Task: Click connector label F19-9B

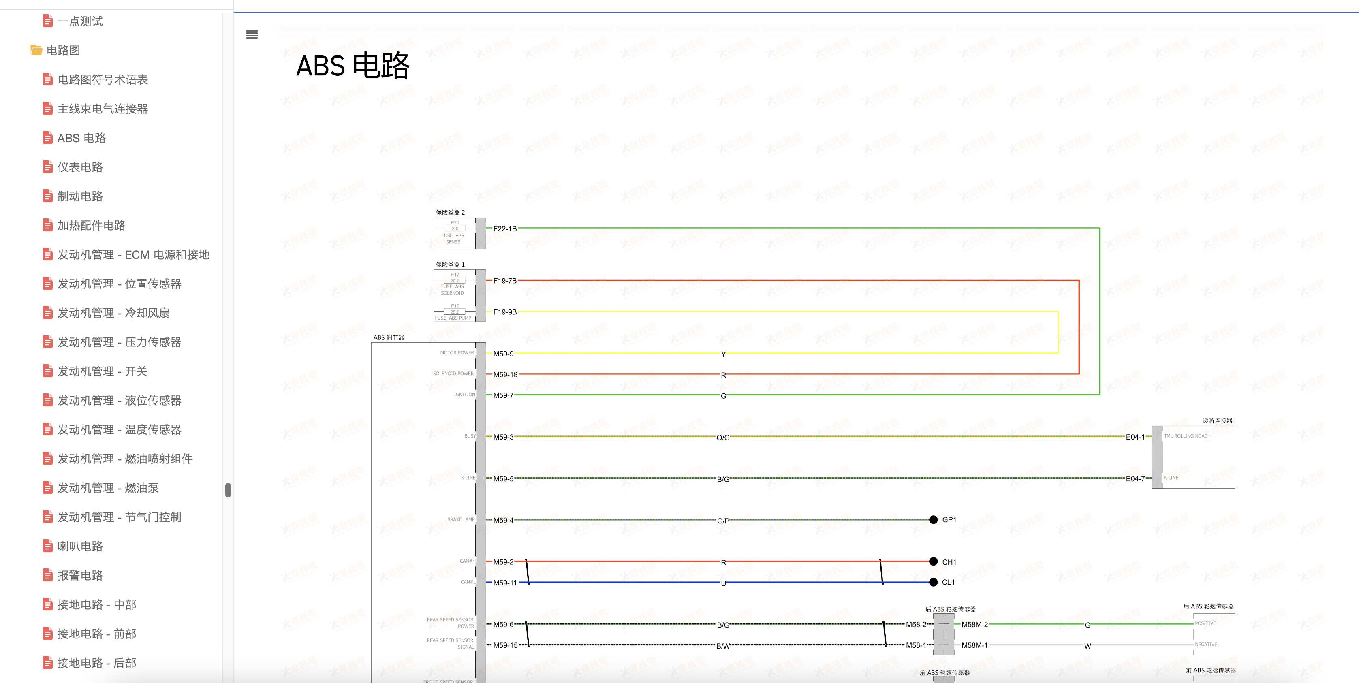Action: (505, 312)
